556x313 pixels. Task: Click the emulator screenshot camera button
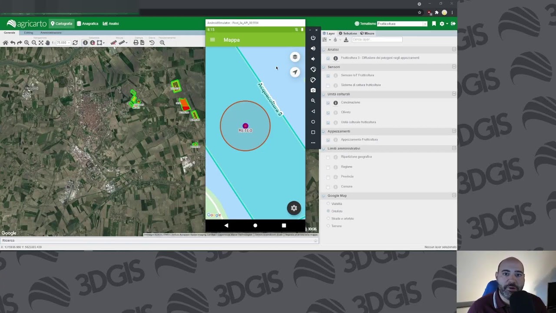(x=313, y=90)
